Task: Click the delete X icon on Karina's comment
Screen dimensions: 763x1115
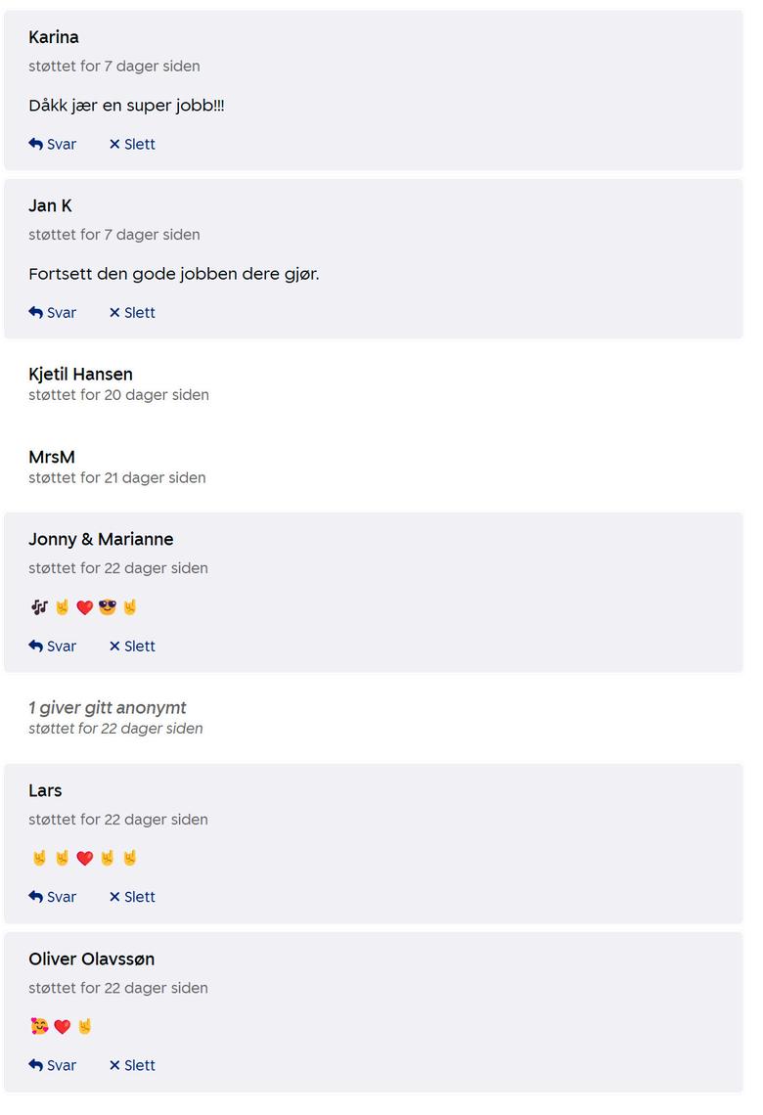Action: tap(114, 145)
